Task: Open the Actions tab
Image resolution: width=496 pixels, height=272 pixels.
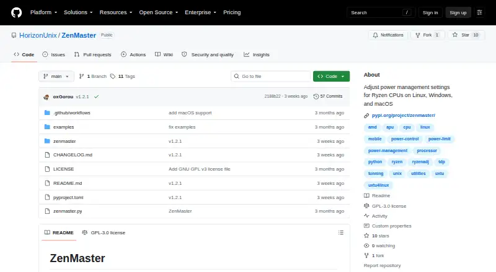Action: pos(133,54)
